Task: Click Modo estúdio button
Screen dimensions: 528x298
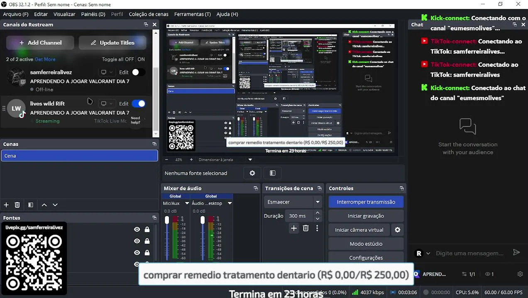Action: 366,244
